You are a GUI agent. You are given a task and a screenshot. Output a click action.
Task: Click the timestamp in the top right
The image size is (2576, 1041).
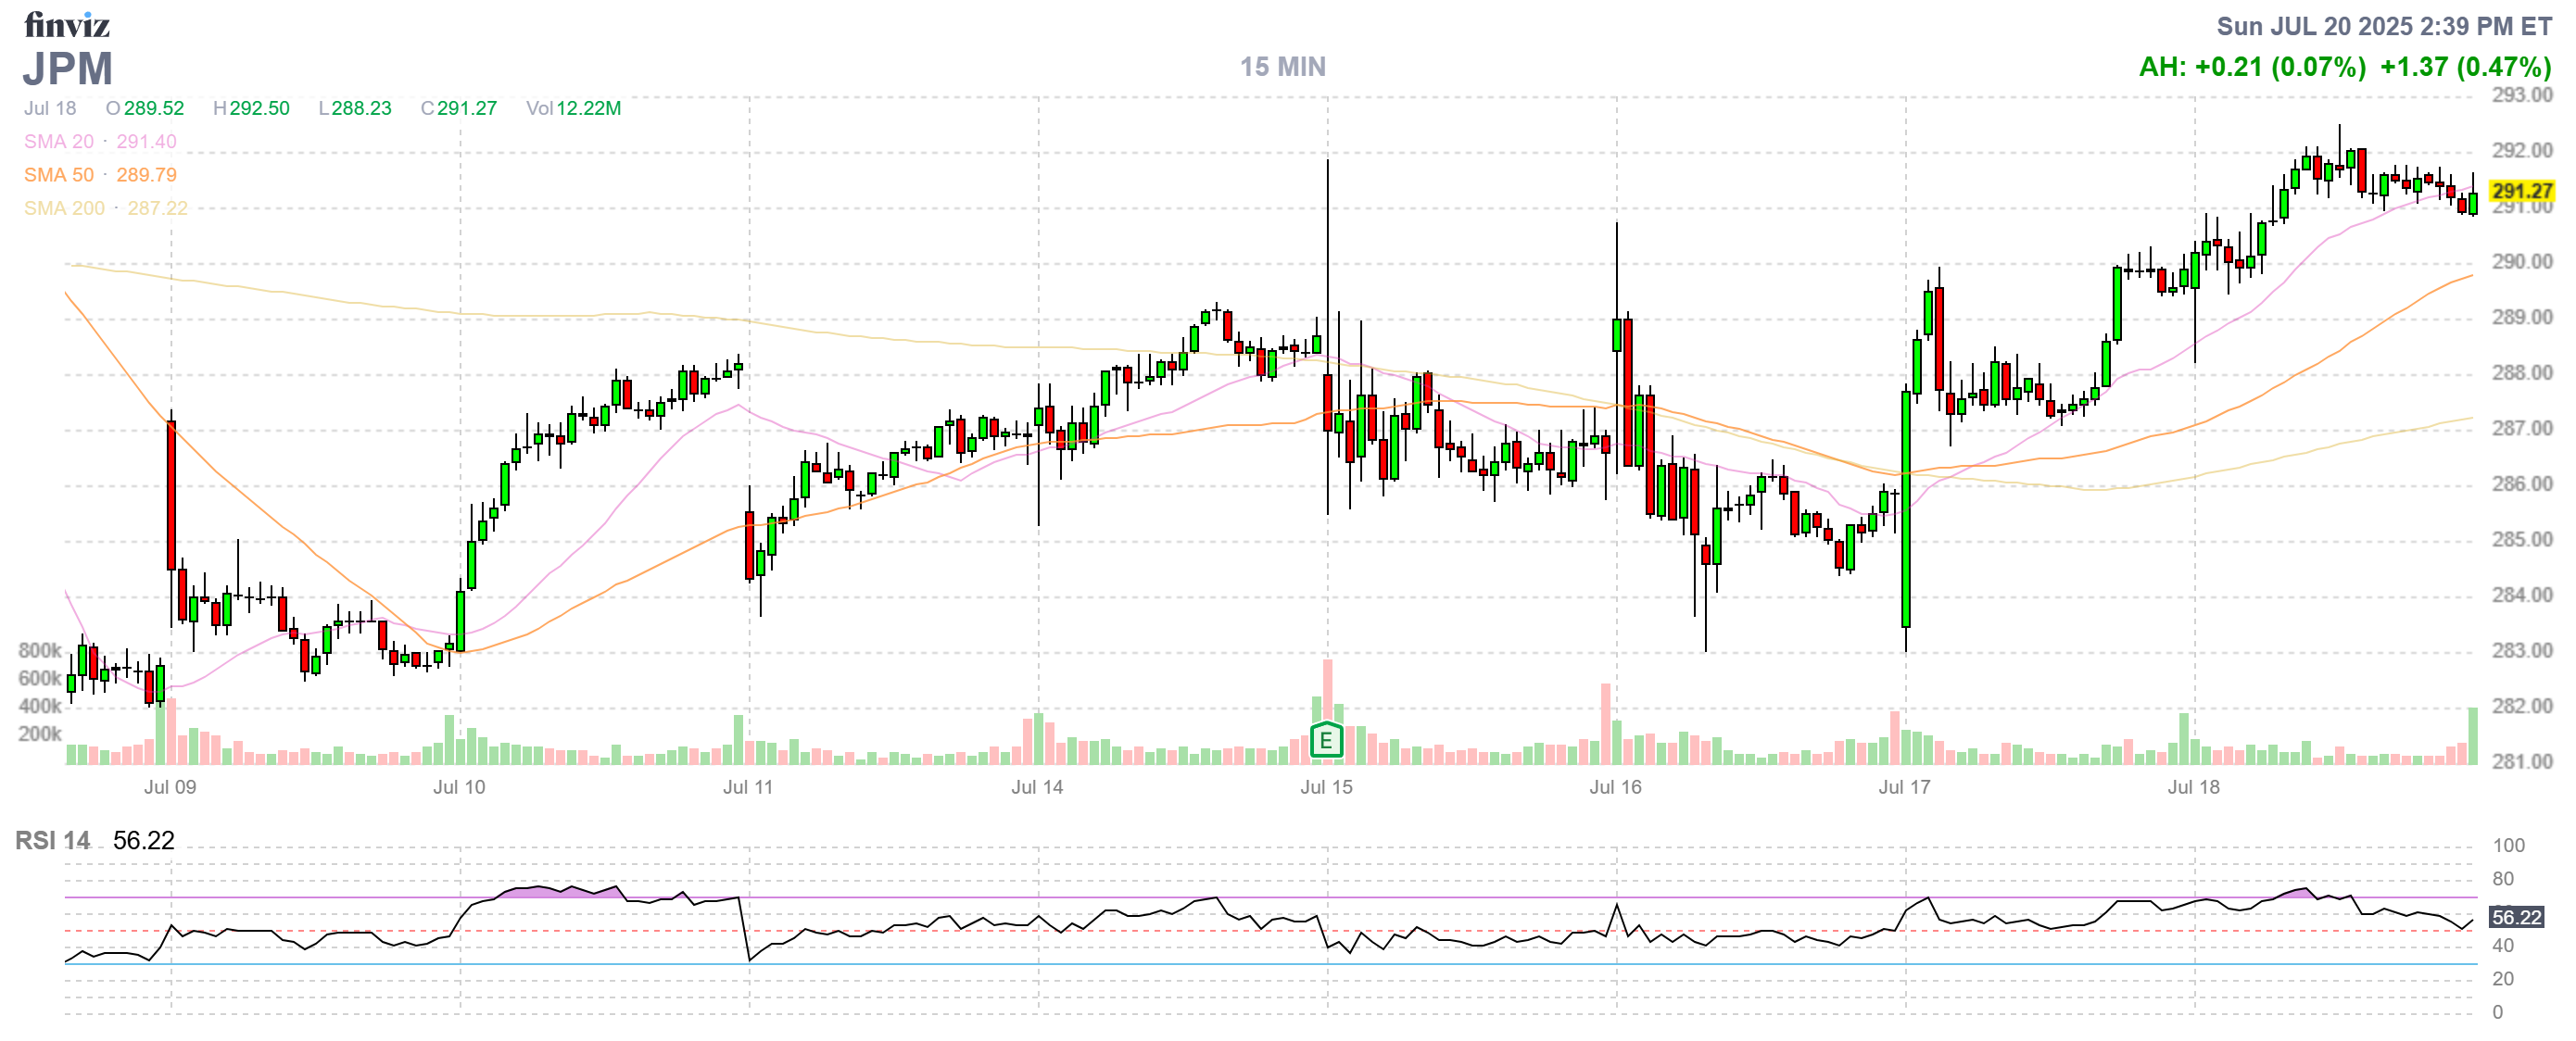pyautogui.click(x=2383, y=26)
